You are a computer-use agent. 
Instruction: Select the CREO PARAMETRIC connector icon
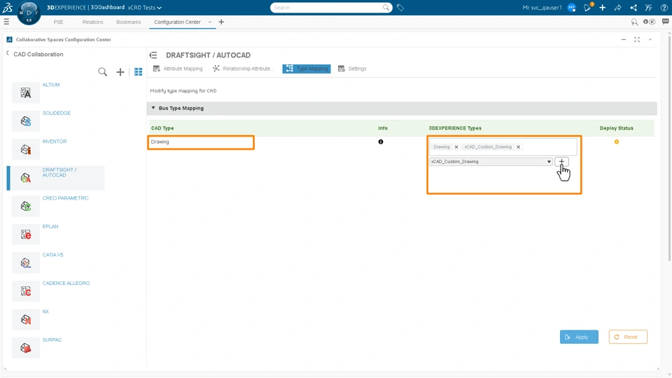(26, 206)
